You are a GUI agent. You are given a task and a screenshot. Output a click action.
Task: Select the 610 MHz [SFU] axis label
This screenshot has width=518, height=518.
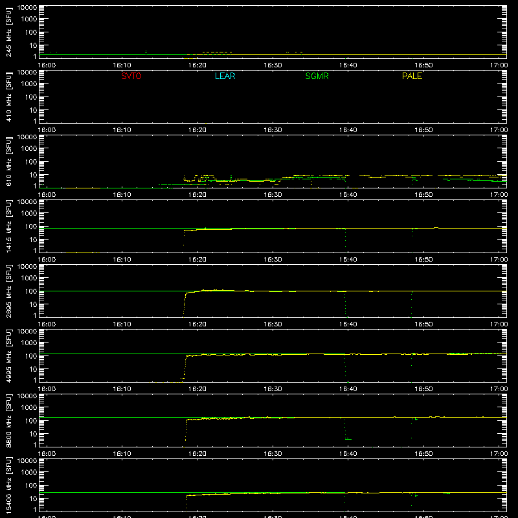(9, 162)
